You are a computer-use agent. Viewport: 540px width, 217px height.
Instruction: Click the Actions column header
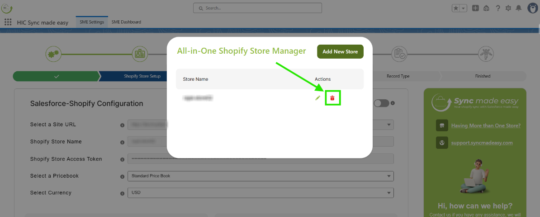click(x=323, y=79)
